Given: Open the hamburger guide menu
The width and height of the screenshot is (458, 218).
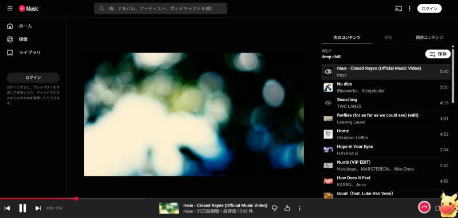Looking at the screenshot, I should (x=10, y=9).
